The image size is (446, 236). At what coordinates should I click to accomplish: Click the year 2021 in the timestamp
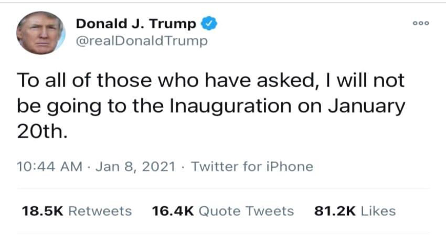click(x=158, y=167)
